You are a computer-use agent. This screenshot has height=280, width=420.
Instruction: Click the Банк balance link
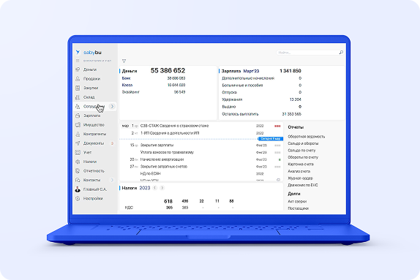[x=126, y=78]
